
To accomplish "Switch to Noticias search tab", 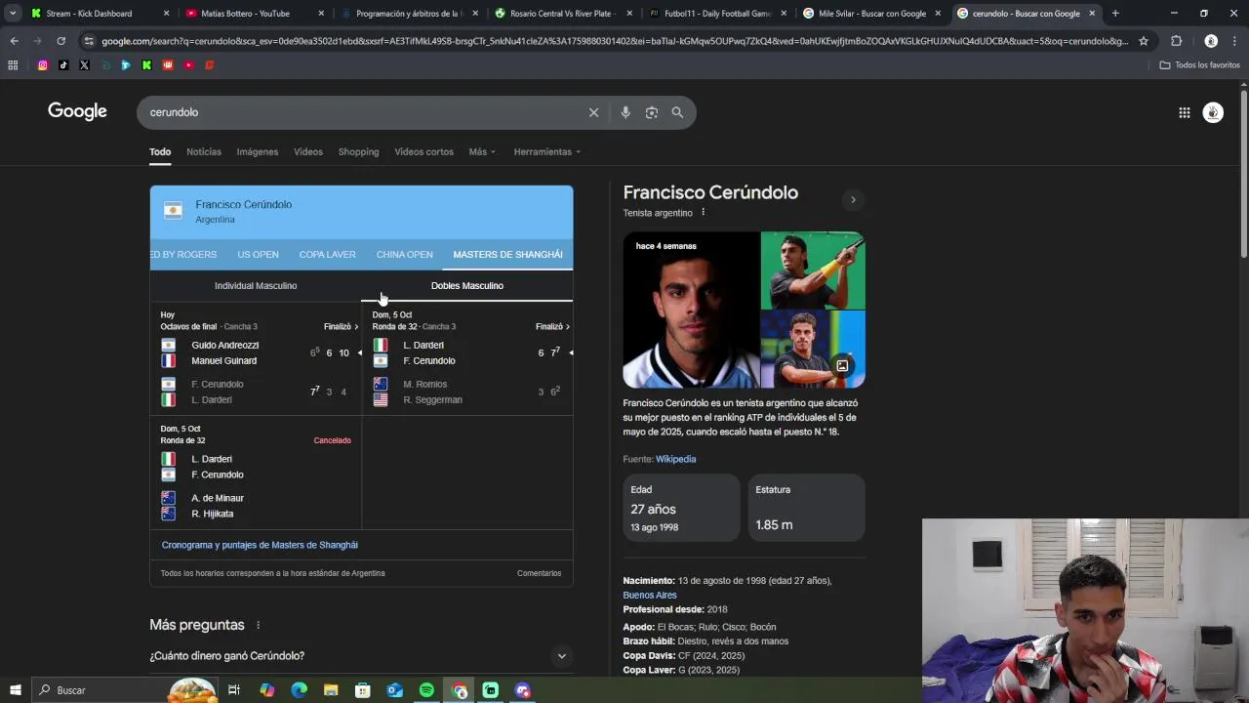I will 204,151.
